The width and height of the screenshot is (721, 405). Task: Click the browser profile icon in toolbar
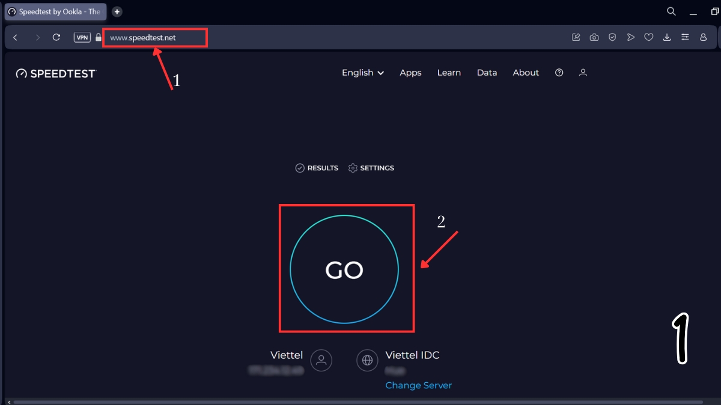tap(704, 37)
